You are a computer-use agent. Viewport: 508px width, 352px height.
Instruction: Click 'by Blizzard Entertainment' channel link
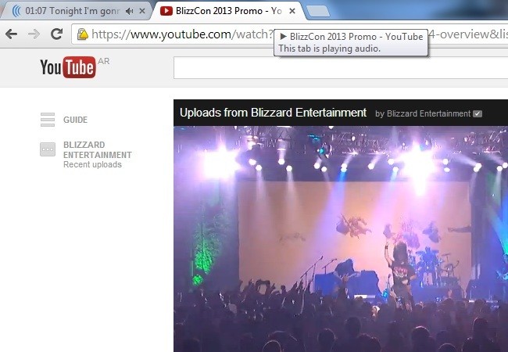pyautogui.click(x=423, y=113)
